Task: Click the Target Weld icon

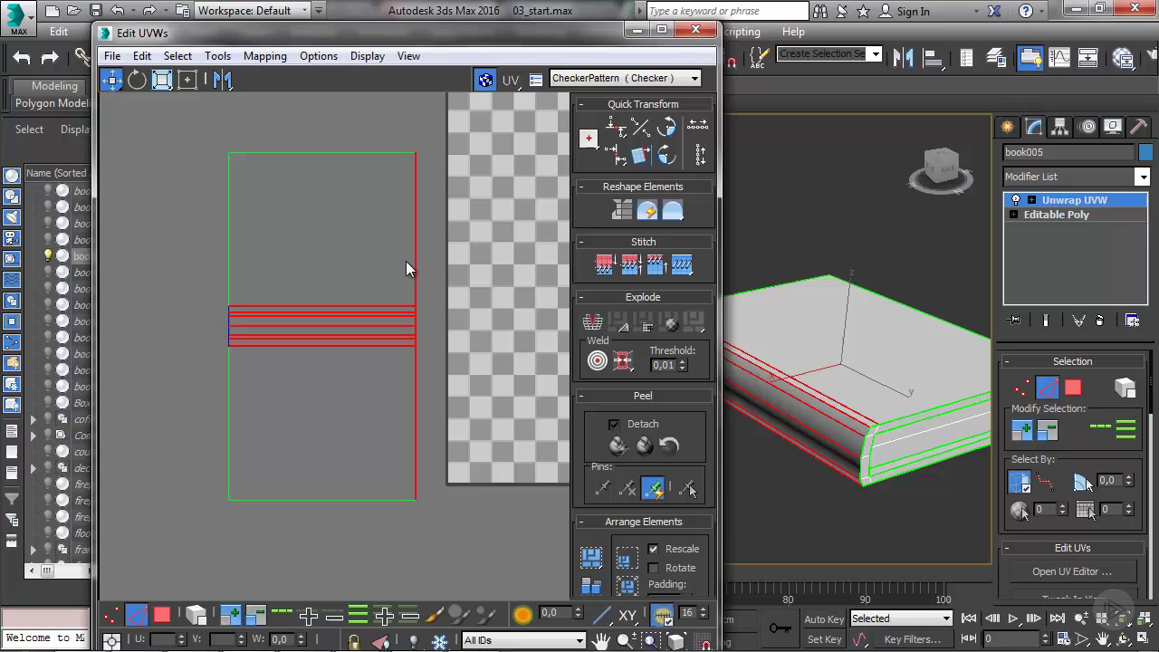Action: [x=598, y=360]
